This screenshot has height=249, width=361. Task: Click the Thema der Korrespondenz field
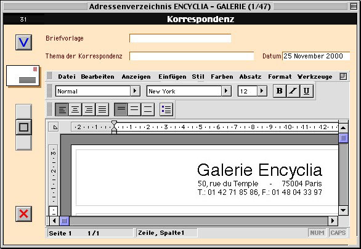pos(192,56)
